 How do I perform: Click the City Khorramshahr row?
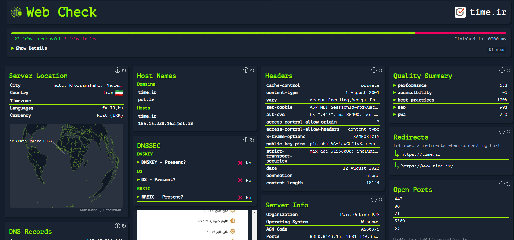tap(67, 85)
